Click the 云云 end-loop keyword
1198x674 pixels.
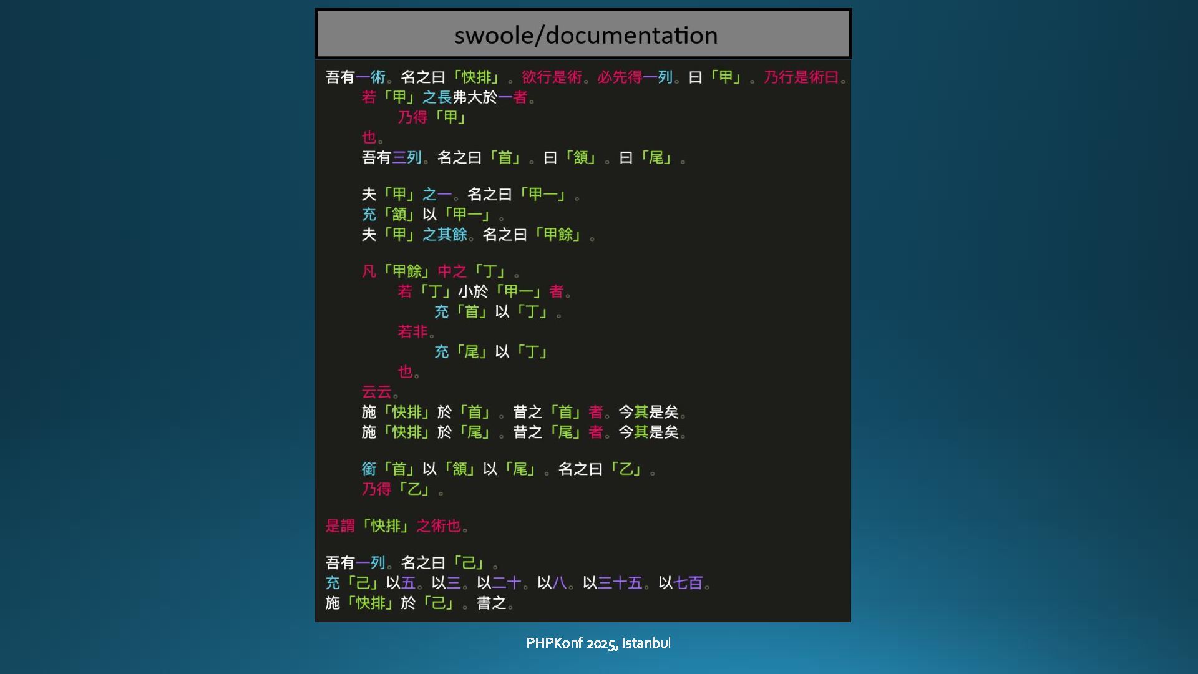(377, 392)
